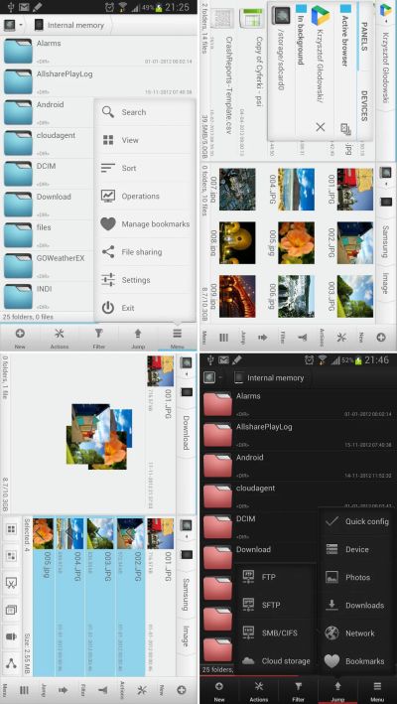Open panel switcher dropdown in dark-theme header
397x704 pixels.
pyautogui.click(x=213, y=377)
